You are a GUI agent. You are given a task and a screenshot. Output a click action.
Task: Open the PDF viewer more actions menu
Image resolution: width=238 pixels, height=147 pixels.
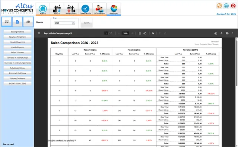coord(233,33)
